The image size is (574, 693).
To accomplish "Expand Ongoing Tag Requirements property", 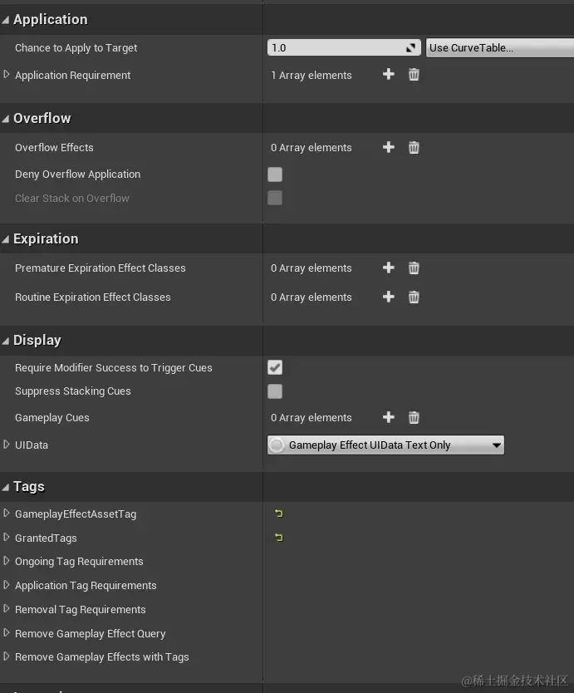I will pyautogui.click(x=7, y=561).
